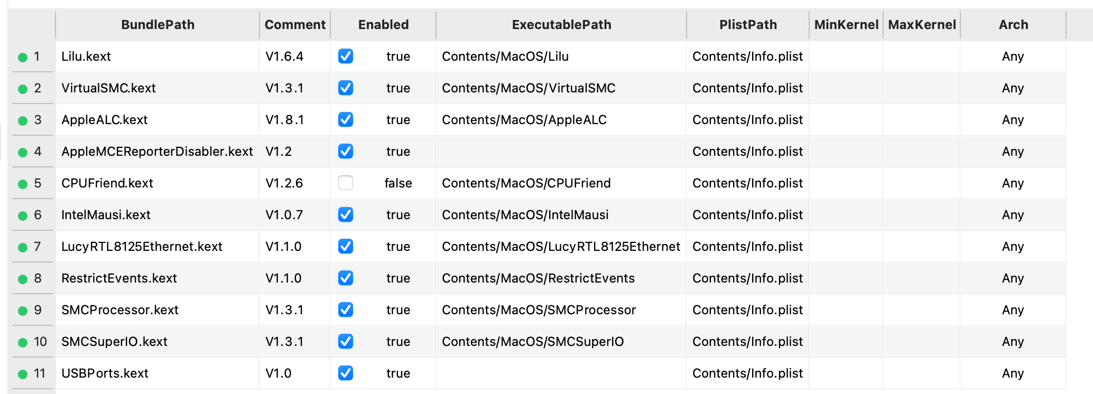Enable the CPUFriend.kext checkbox
The width and height of the screenshot is (1093, 394).
pyautogui.click(x=345, y=183)
